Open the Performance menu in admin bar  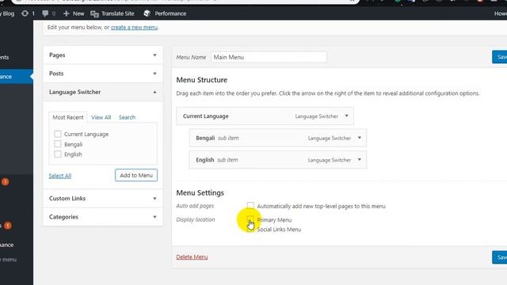coord(165,13)
